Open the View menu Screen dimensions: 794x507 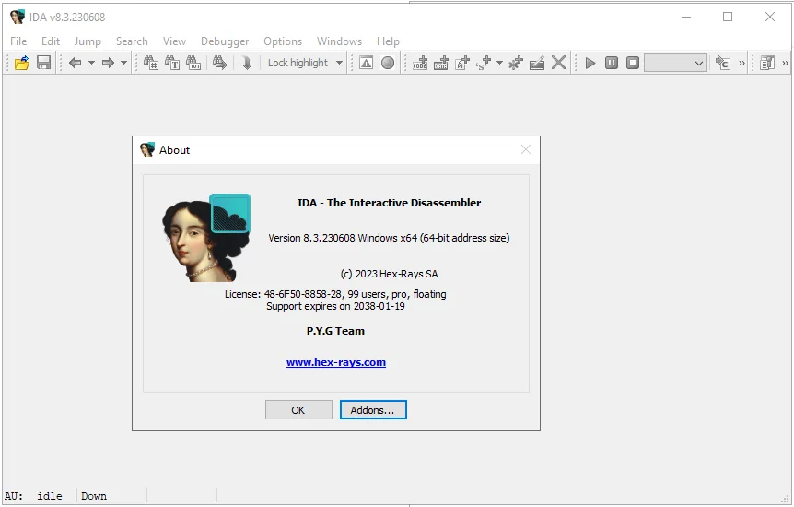(x=174, y=41)
